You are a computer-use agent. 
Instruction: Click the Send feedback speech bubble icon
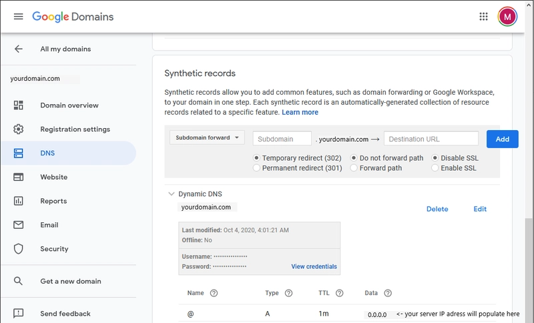click(19, 313)
